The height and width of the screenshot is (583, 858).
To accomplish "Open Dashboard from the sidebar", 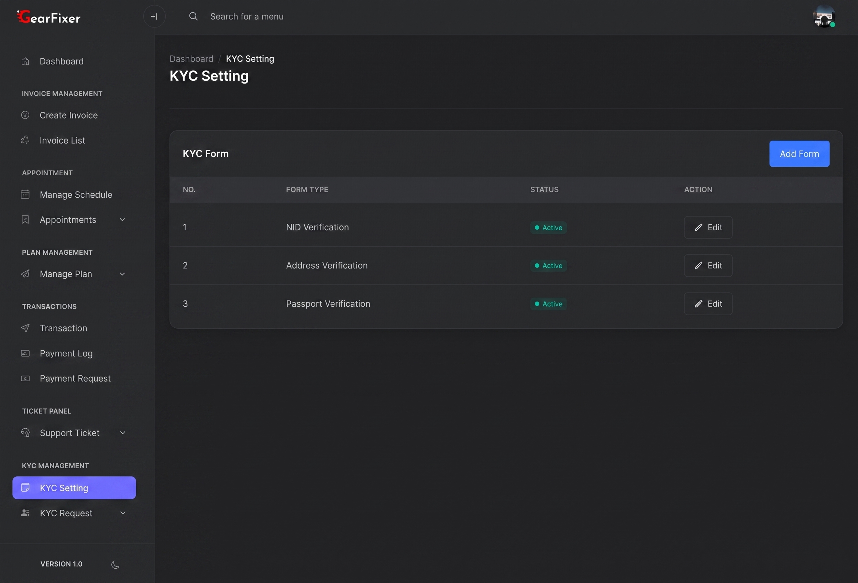I will click(x=74, y=61).
